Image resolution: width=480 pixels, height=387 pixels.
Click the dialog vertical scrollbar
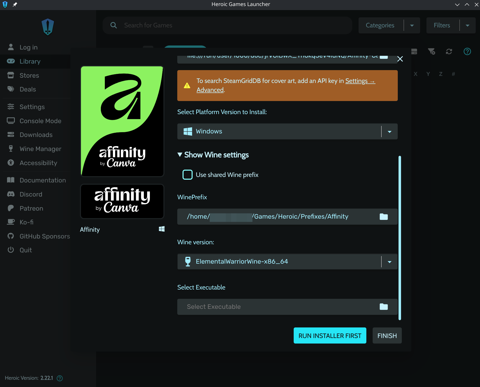[x=400, y=238]
